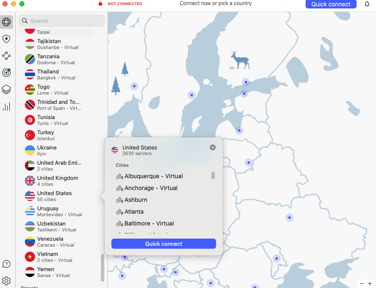Image resolution: width=376 pixels, height=288 pixels.
Task: Click the Togo flag icon
Action: click(x=30, y=90)
